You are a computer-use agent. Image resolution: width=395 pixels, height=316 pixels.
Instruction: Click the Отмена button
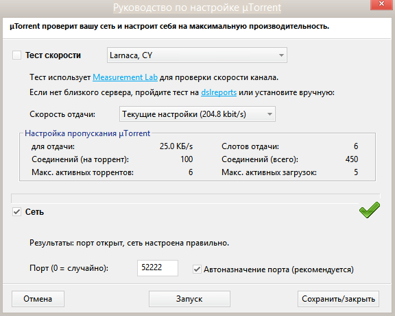pos(38,299)
